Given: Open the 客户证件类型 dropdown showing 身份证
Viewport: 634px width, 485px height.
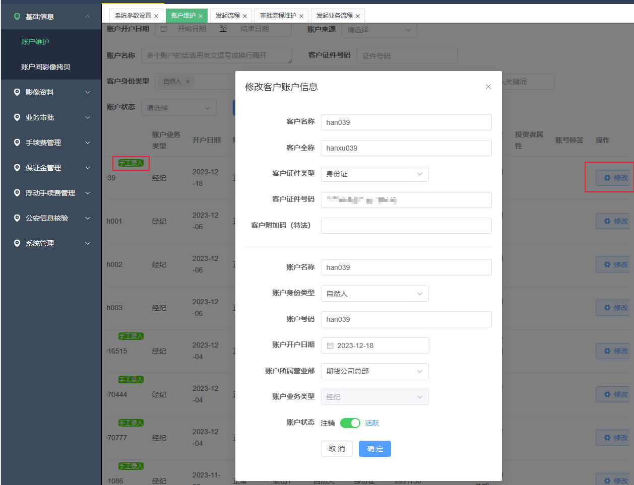Looking at the screenshot, I should pos(375,174).
